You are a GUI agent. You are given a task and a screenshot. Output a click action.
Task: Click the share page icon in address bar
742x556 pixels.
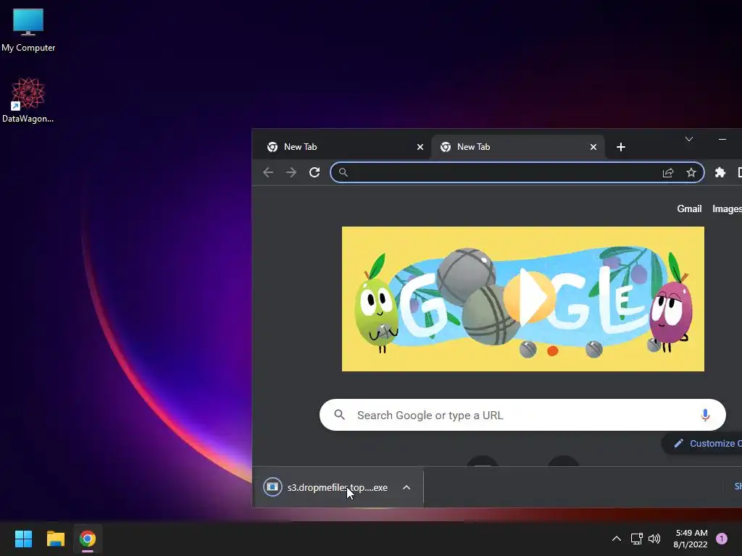click(667, 172)
